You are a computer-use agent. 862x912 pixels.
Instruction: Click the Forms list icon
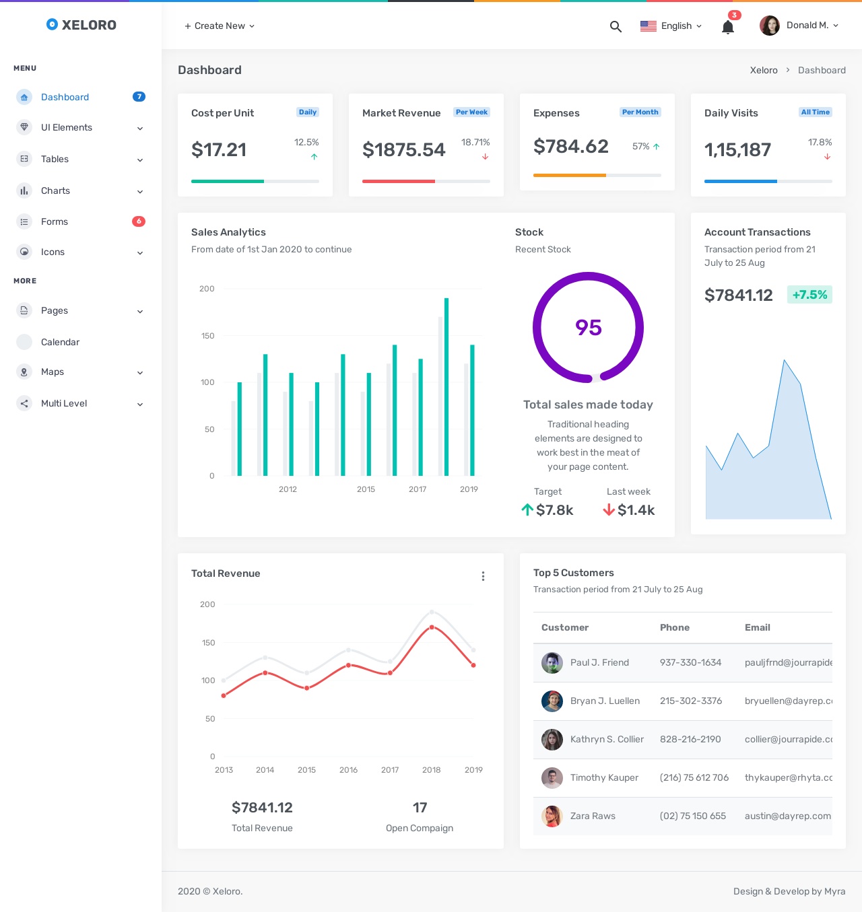[x=24, y=221]
